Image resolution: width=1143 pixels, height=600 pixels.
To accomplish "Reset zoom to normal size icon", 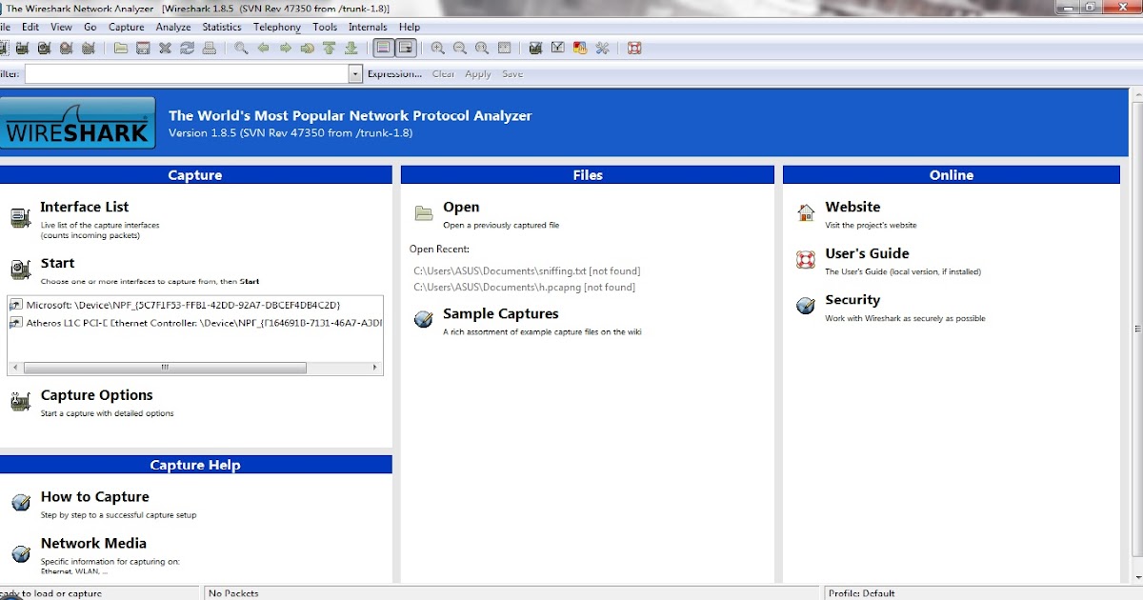I will pyautogui.click(x=482, y=48).
